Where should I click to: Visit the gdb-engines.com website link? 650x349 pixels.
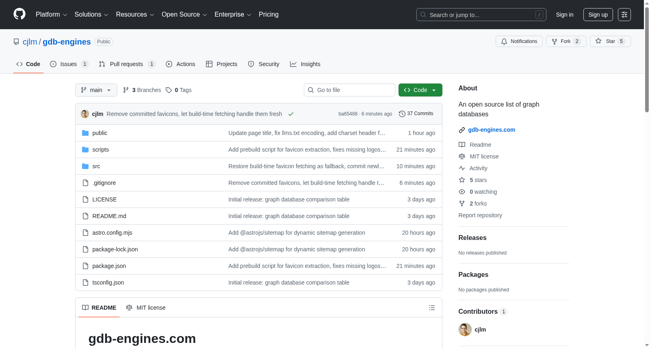pyautogui.click(x=492, y=130)
